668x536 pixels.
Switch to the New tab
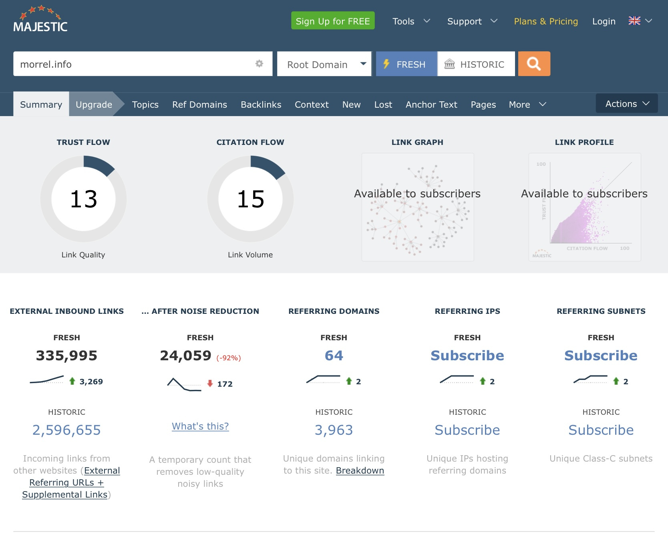351,104
